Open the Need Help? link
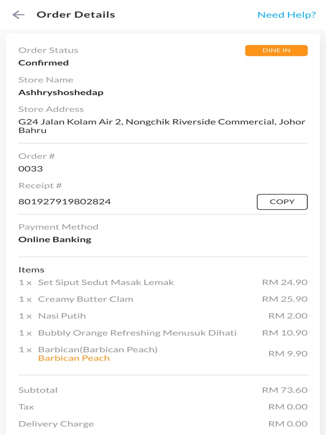 coord(287,15)
